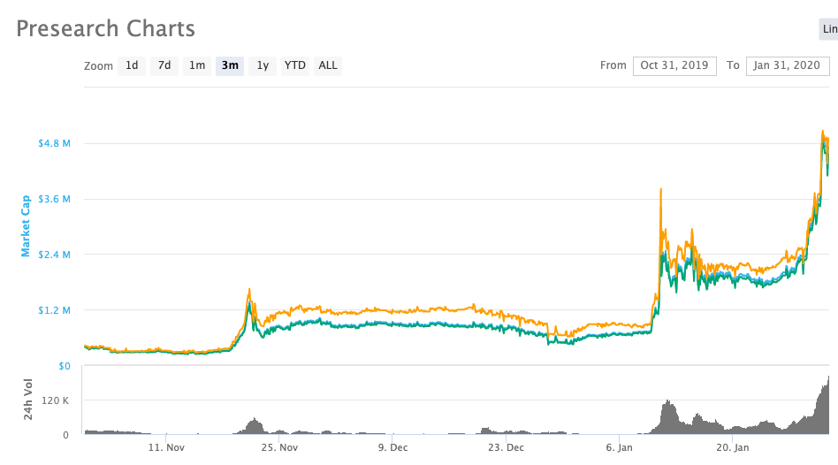Click the $4.8 M axis label
The width and height of the screenshot is (838, 465).
tap(54, 143)
